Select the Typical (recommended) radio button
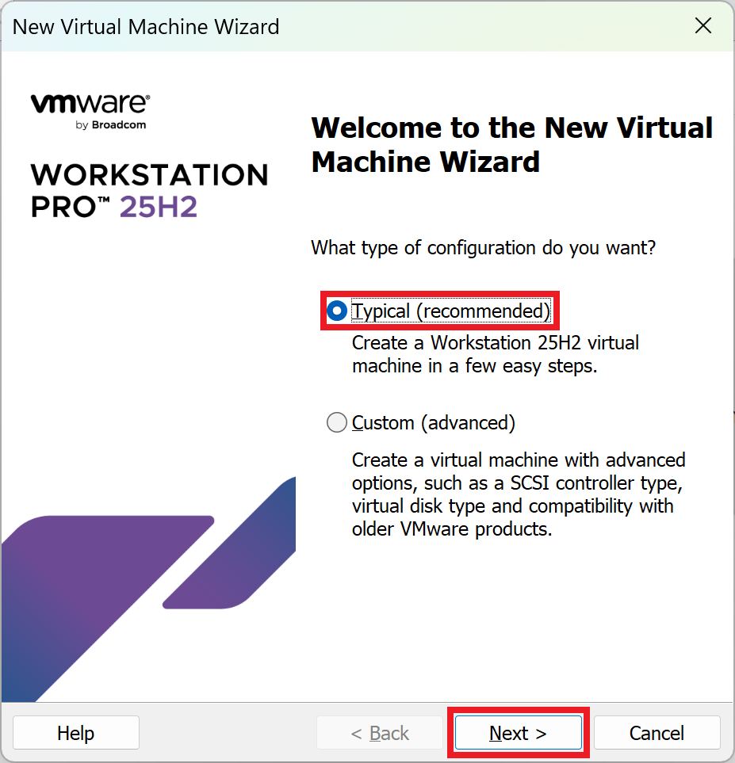735x763 pixels. [x=337, y=311]
